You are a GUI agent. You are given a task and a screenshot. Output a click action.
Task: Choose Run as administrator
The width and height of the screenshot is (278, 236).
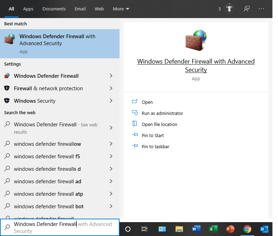click(x=162, y=113)
